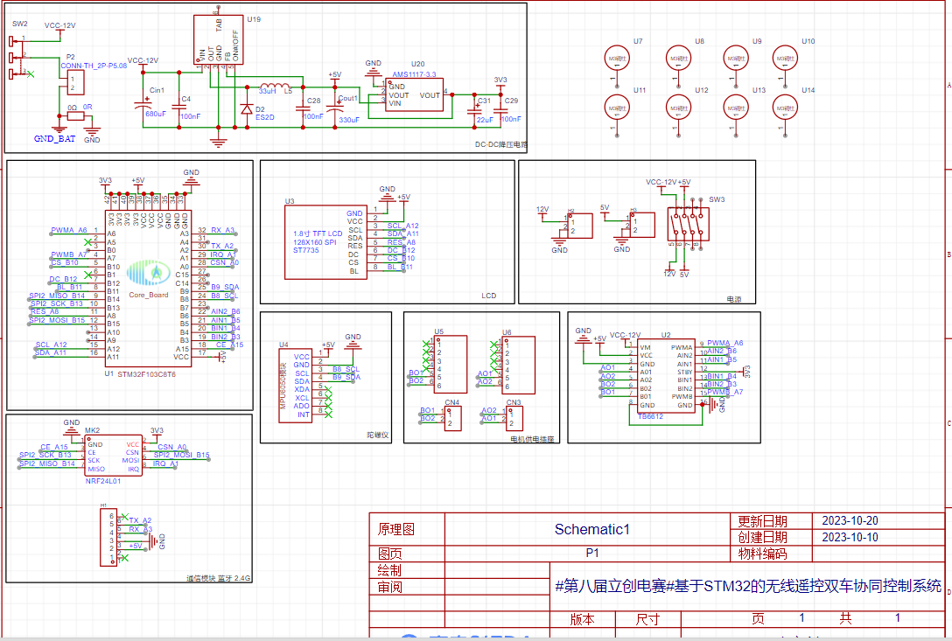The width and height of the screenshot is (952, 641).
Task: Click the H1 Bluetooth header symbol
Action: click(108, 537)
